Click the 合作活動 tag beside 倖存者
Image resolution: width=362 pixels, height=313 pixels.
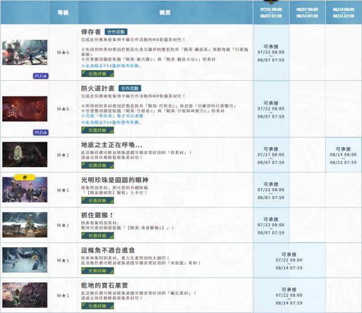(116, 32)
